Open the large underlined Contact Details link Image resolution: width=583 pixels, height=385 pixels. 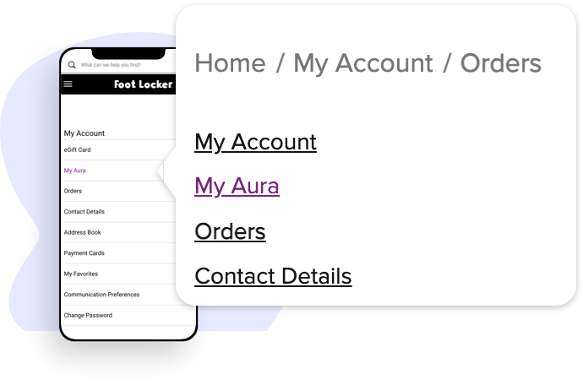click(x=273, y=276)
